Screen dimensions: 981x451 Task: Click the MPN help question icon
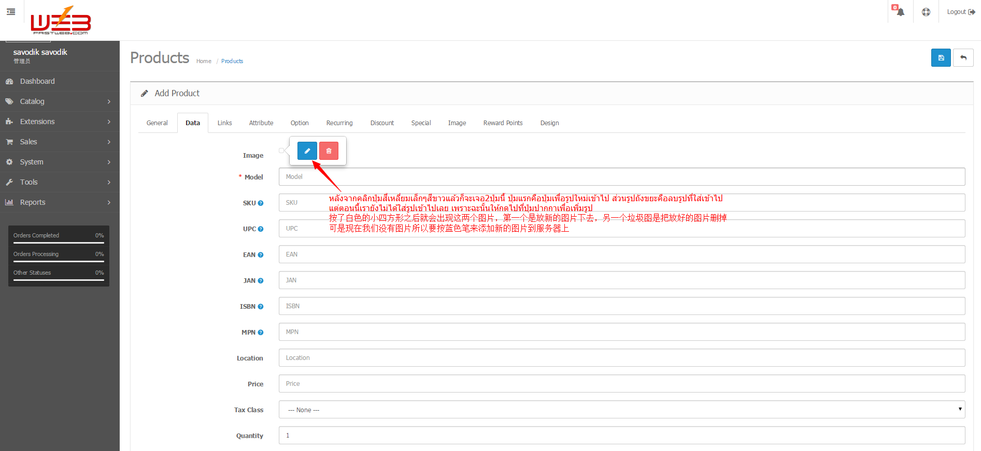click(x=261, y=333)
